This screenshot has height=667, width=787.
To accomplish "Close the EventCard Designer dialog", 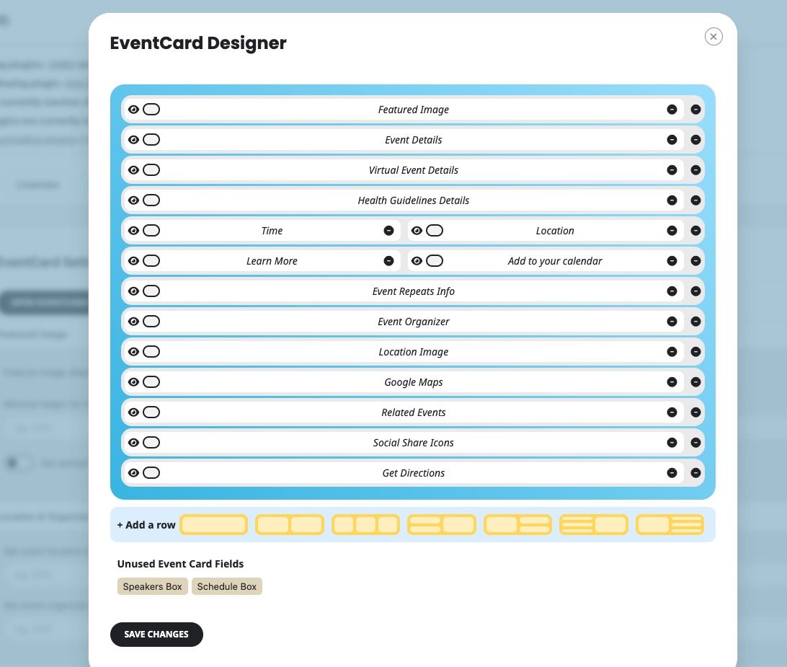I will (x=713, y=37).
